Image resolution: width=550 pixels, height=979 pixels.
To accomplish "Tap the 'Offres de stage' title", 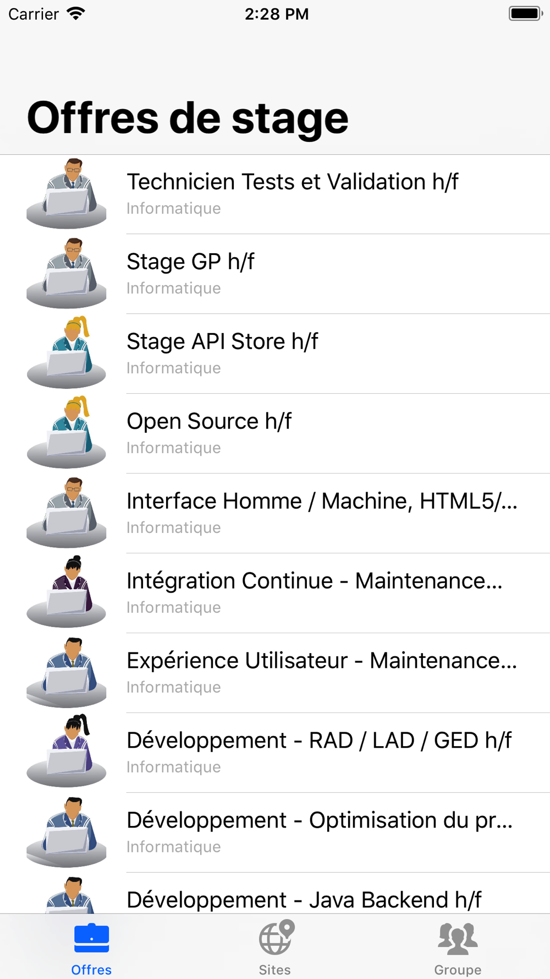I will pyautogui.click(x=188, y=118).
